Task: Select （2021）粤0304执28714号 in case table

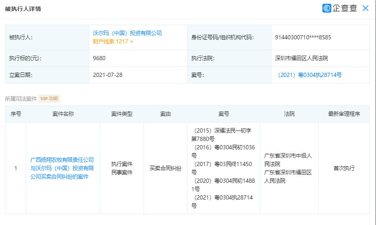Action: (222, 202)
